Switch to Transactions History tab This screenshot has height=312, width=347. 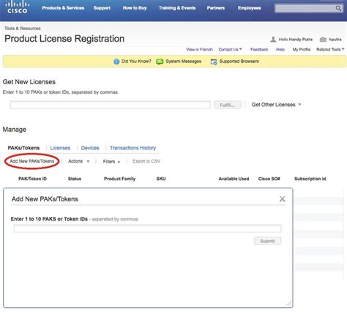[x=133, y=148]
